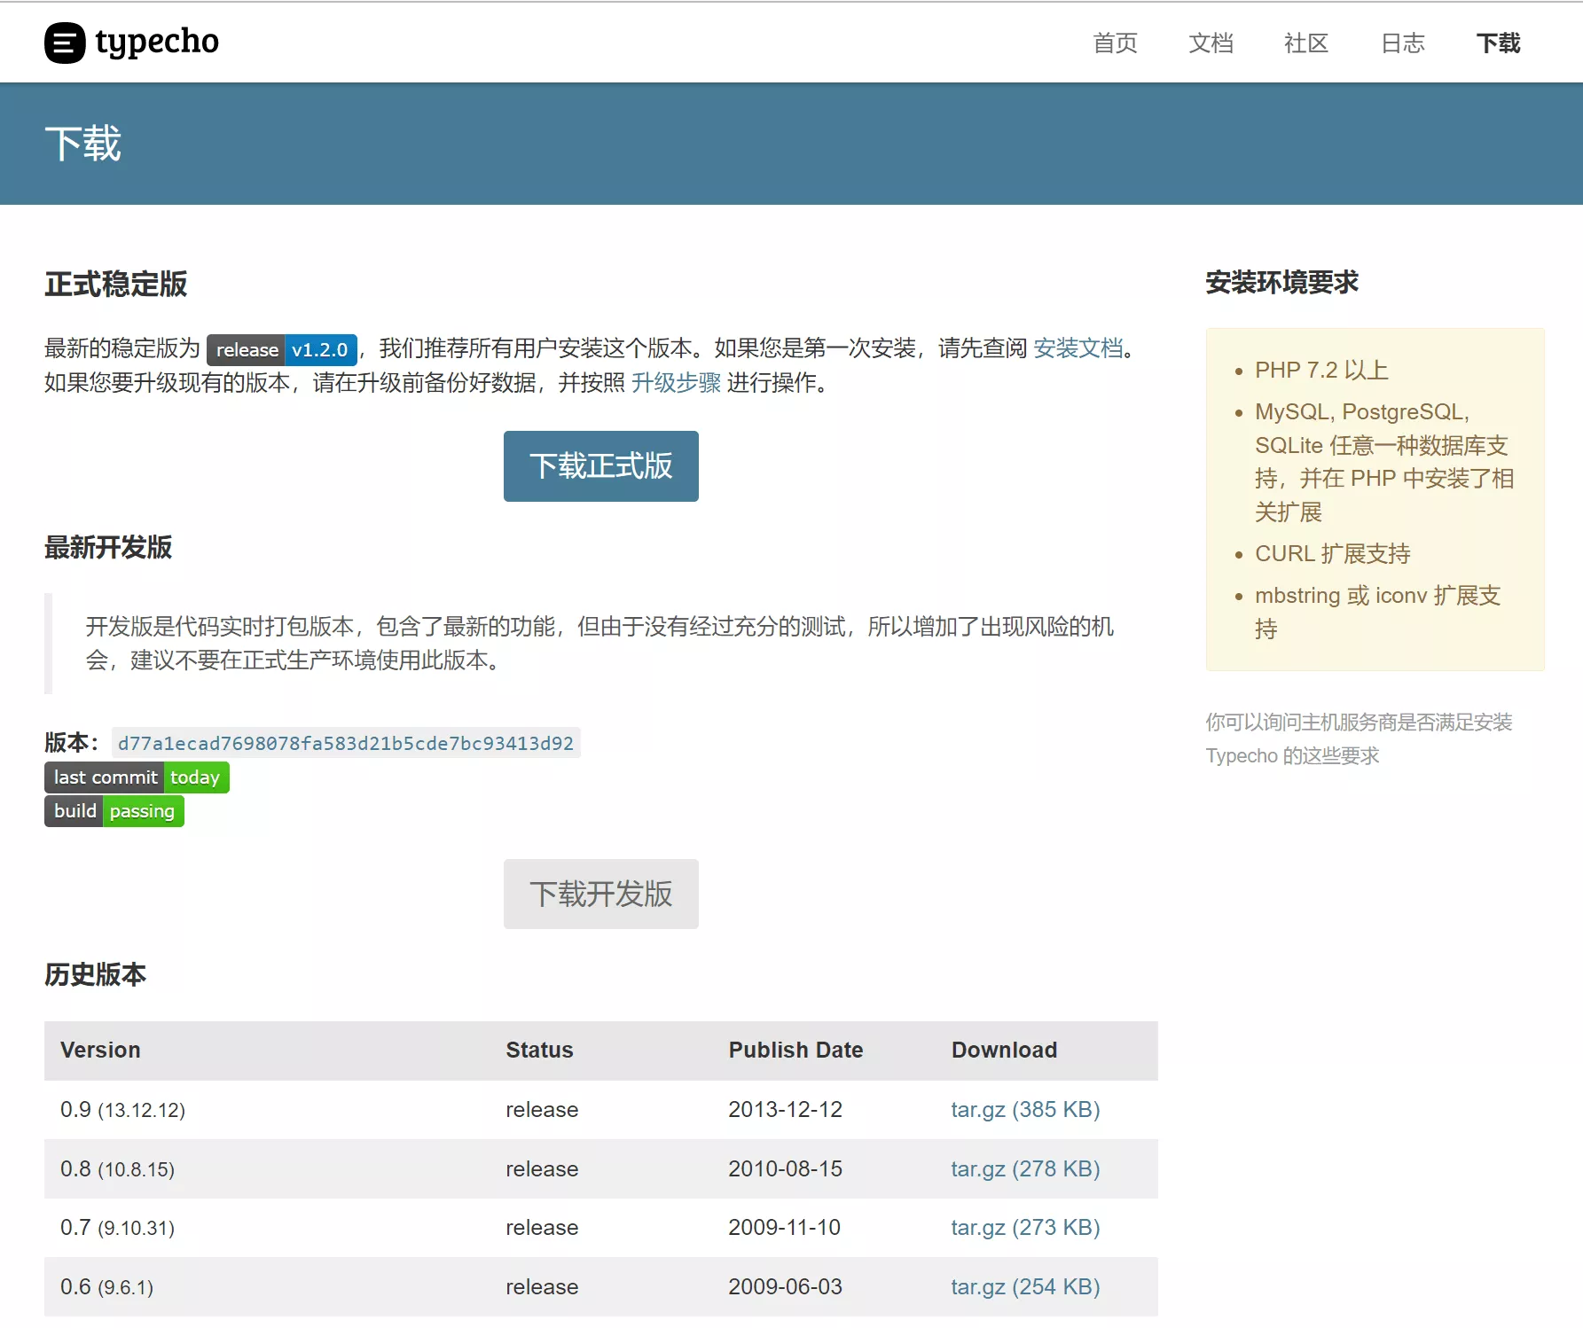Click the 下载正式版 button
1583x1328 pixels.
[x=601, y=466]
